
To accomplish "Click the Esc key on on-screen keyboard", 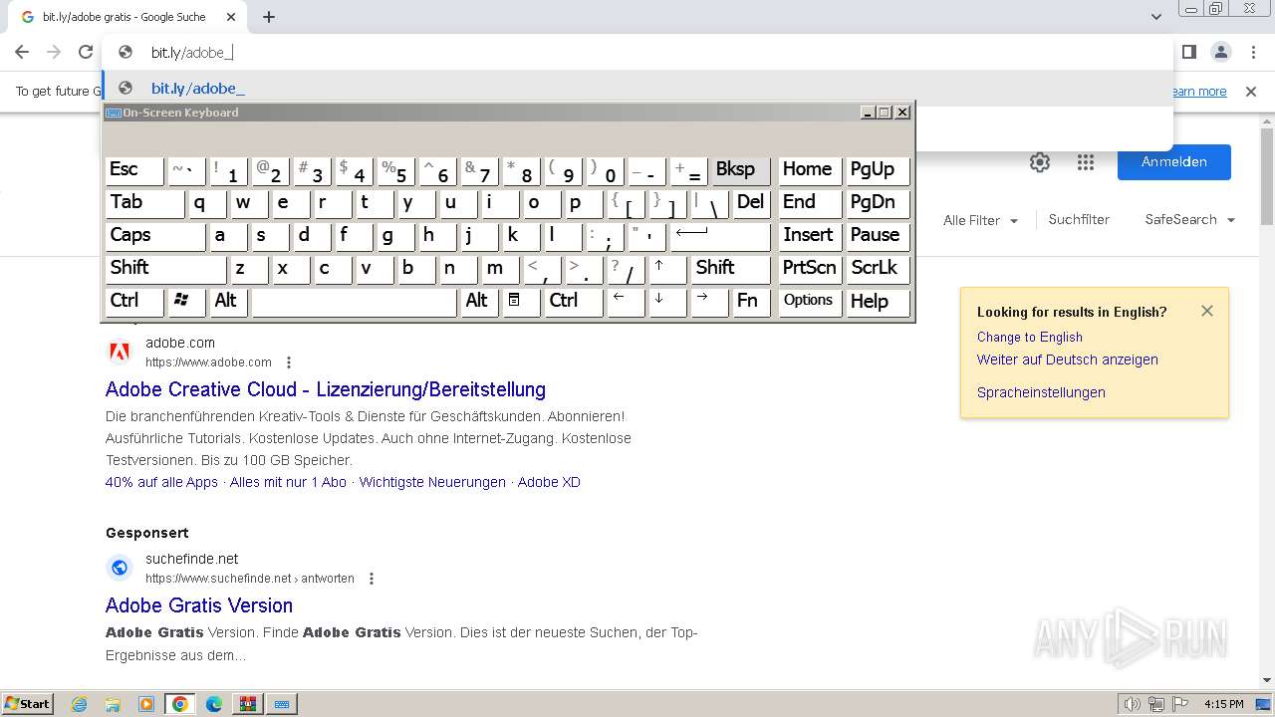I will tap(134, 169).
